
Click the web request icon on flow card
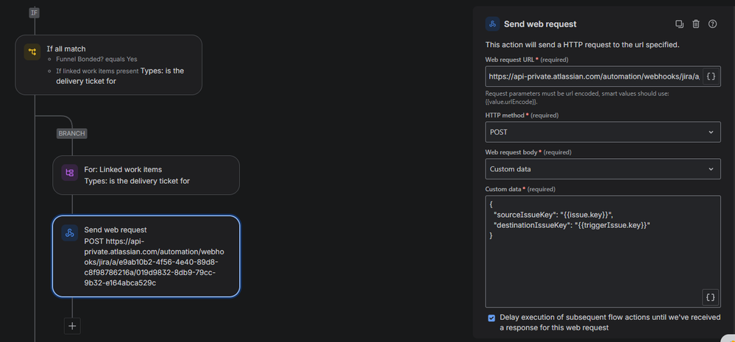pyautogui.click(x=70, y=233)
